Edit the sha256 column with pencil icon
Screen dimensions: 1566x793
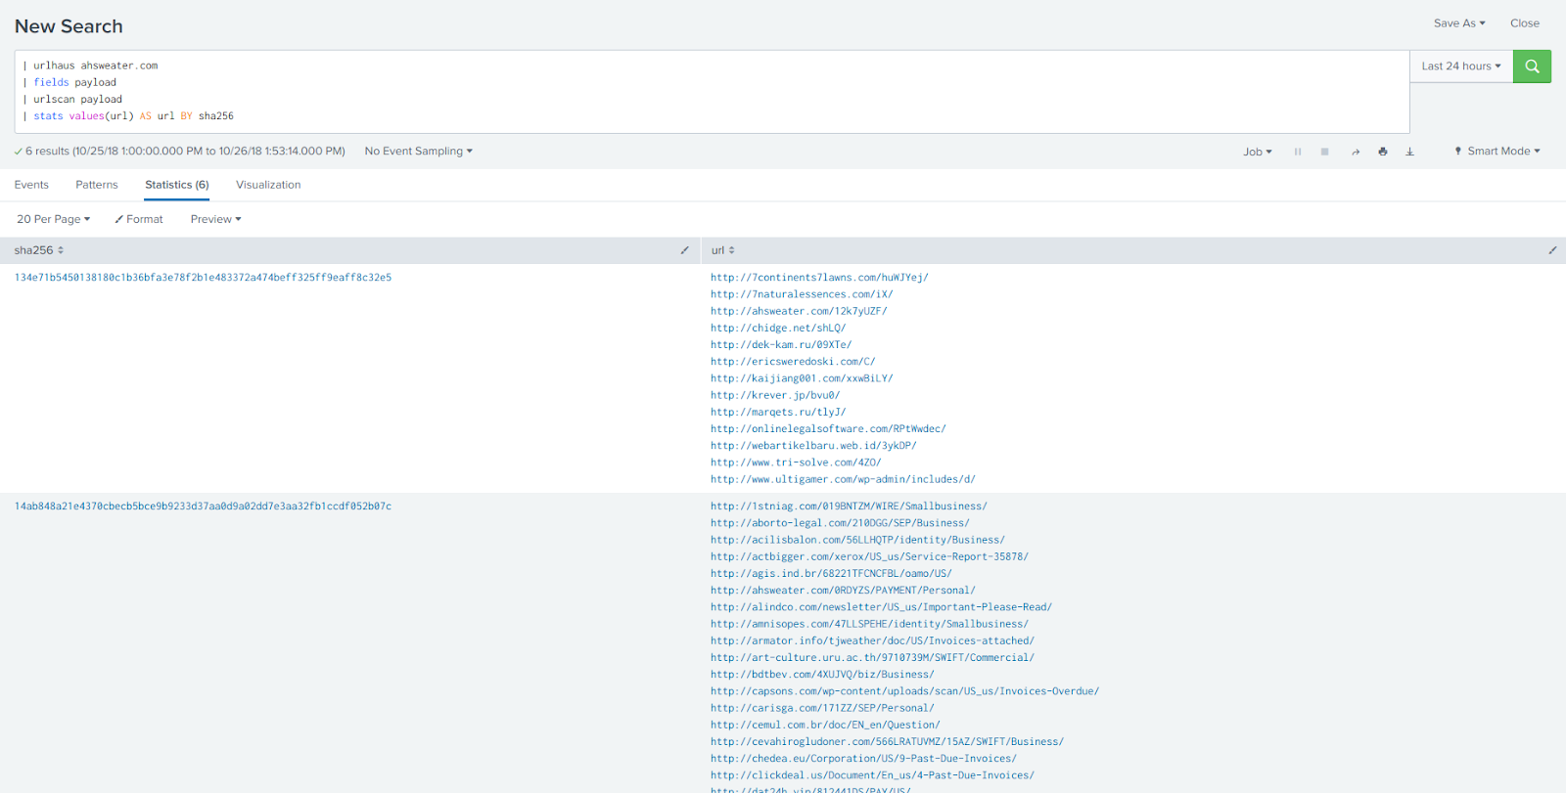(x=684, y=250)
